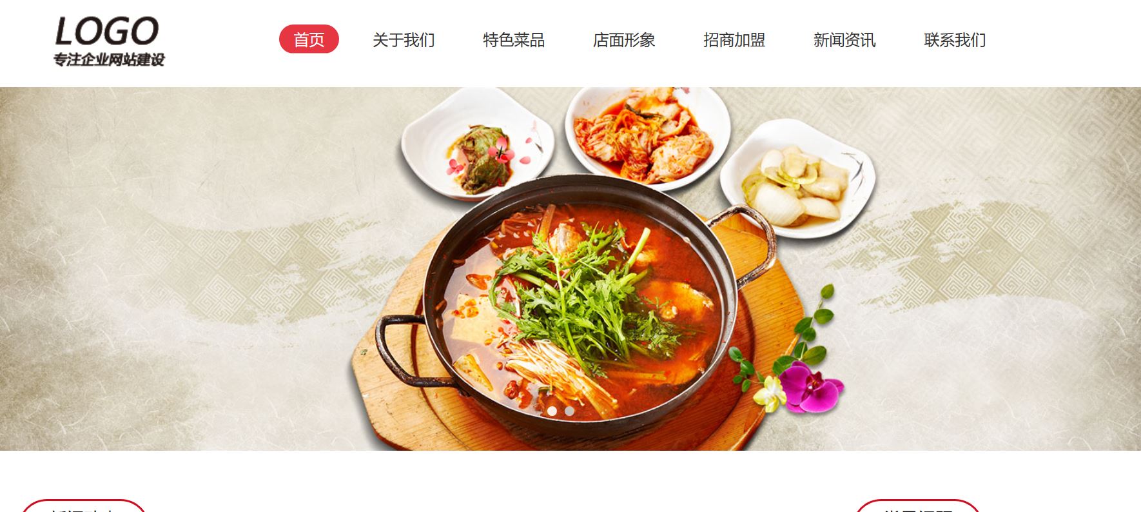Switch to the second carousel slide dot
Screen dimensions: 1141x512
coord(569,411)
